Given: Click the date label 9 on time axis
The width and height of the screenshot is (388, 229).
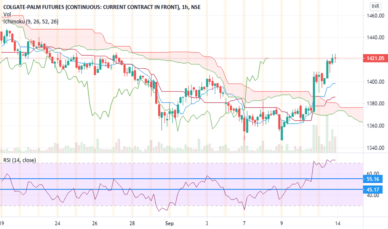Looking at the screenshot, I should tap(281, 224).
